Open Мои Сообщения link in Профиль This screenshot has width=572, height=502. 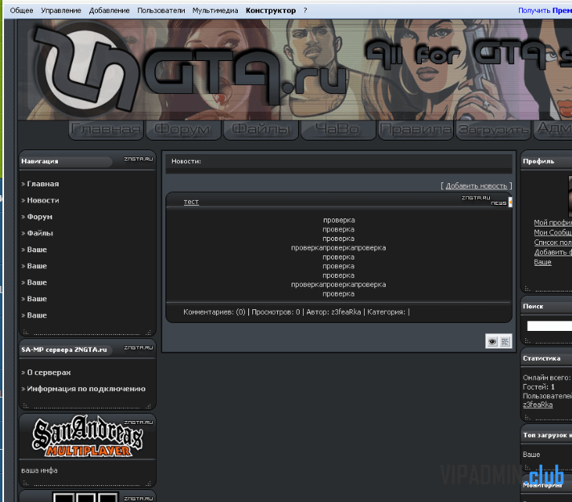[553, 232]
